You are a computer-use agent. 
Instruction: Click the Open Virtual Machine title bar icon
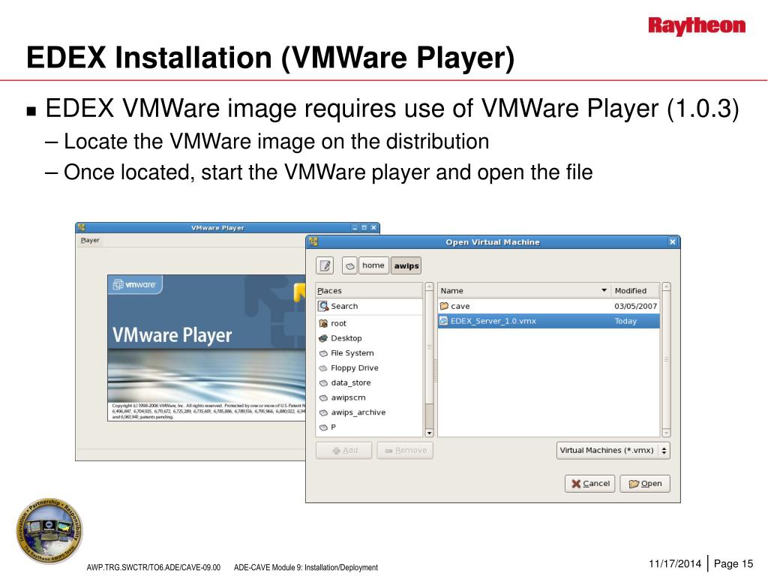point(313,241)
